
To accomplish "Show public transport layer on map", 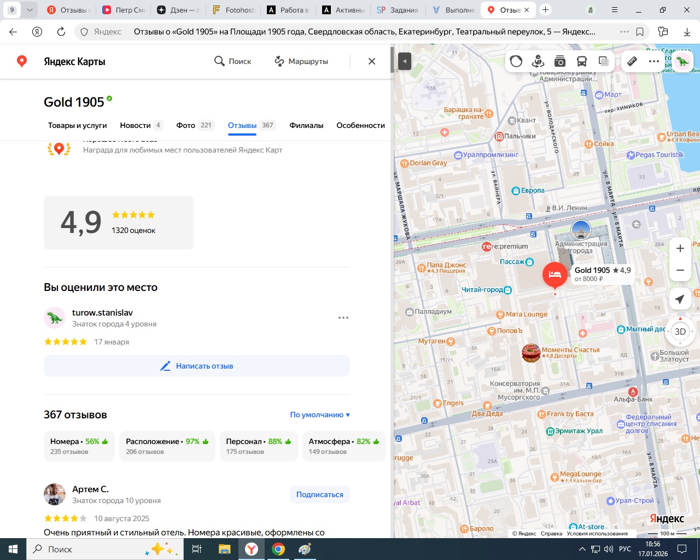I will coord(582,61).
